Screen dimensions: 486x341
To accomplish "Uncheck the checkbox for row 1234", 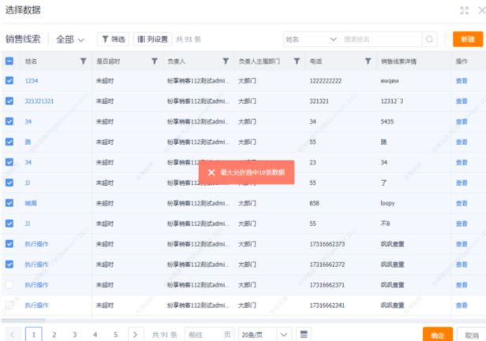I will (x=9, y=80).
